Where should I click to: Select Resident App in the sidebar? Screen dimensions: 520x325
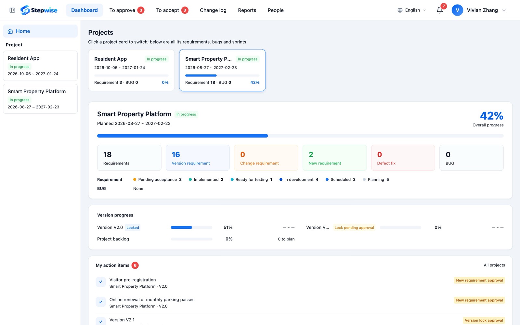[40, 66]
